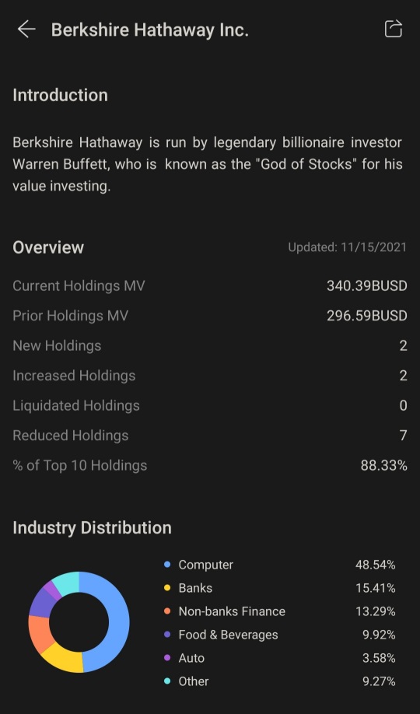
Task: Tap the New Holdings count
Action: click(403, 346)
